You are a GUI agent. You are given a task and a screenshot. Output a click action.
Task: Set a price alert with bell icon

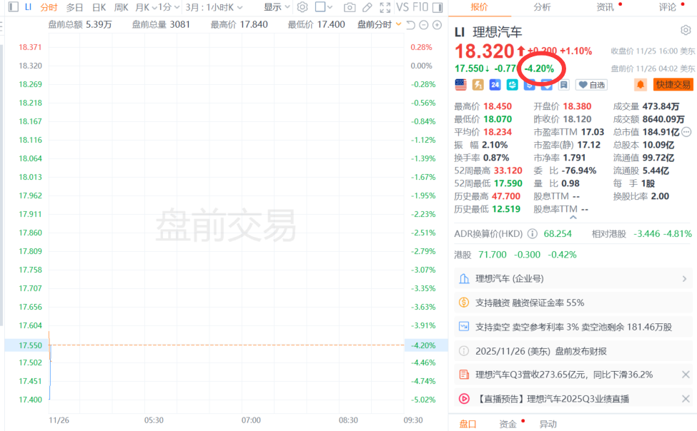point(640,84)
